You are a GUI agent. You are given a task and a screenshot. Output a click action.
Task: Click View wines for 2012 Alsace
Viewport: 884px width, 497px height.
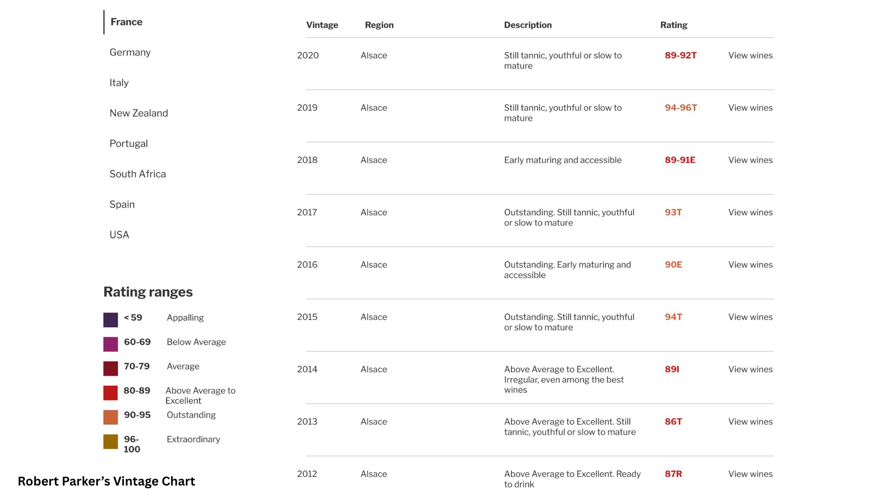(750, 474)
